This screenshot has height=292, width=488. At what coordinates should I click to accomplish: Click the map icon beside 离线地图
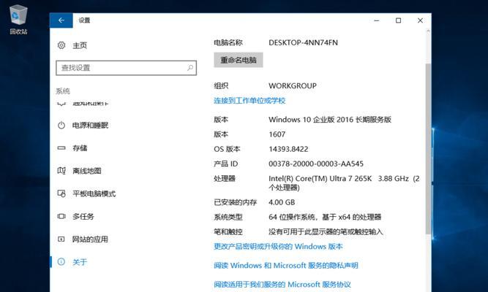pos(61,171)
